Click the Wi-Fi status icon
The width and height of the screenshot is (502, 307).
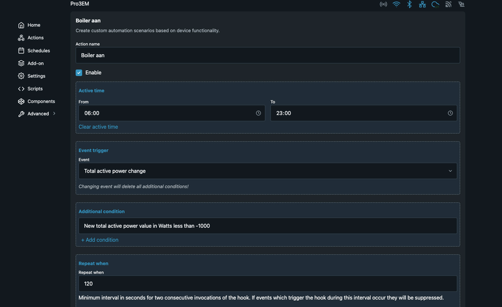pyautogui.click(x=397, y=4)
